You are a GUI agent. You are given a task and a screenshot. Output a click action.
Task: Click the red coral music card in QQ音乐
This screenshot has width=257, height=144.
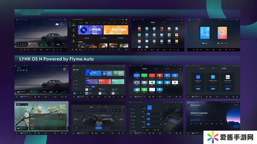pyautogui.click(x=105, y=82)
